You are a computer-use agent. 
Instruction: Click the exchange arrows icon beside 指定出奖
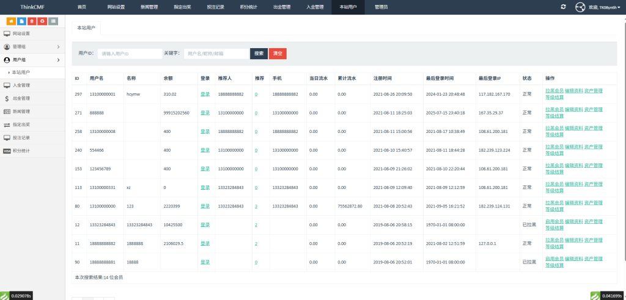coord(7,125)
